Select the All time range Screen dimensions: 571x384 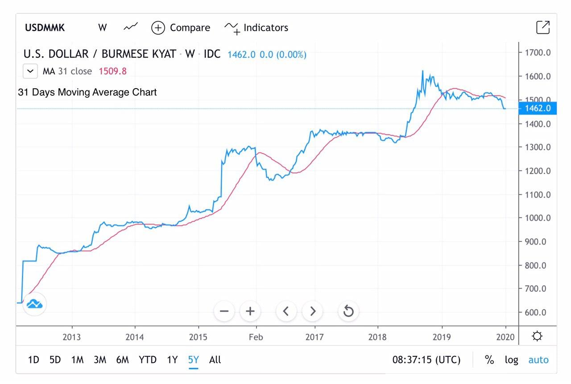215,360
